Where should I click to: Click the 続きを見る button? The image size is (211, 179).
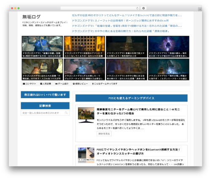[x=104, y=134]
